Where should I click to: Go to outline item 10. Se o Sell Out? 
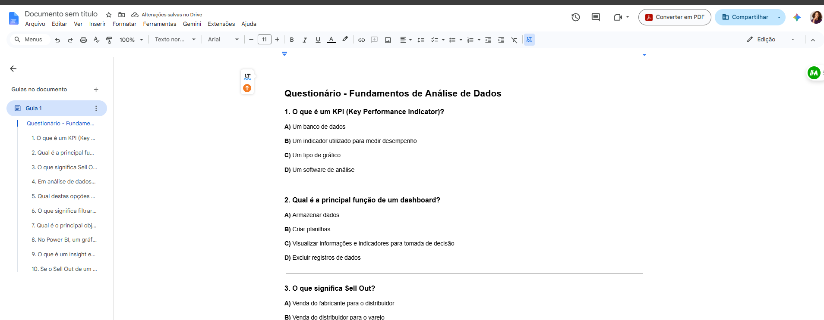[x=64, y=269]
